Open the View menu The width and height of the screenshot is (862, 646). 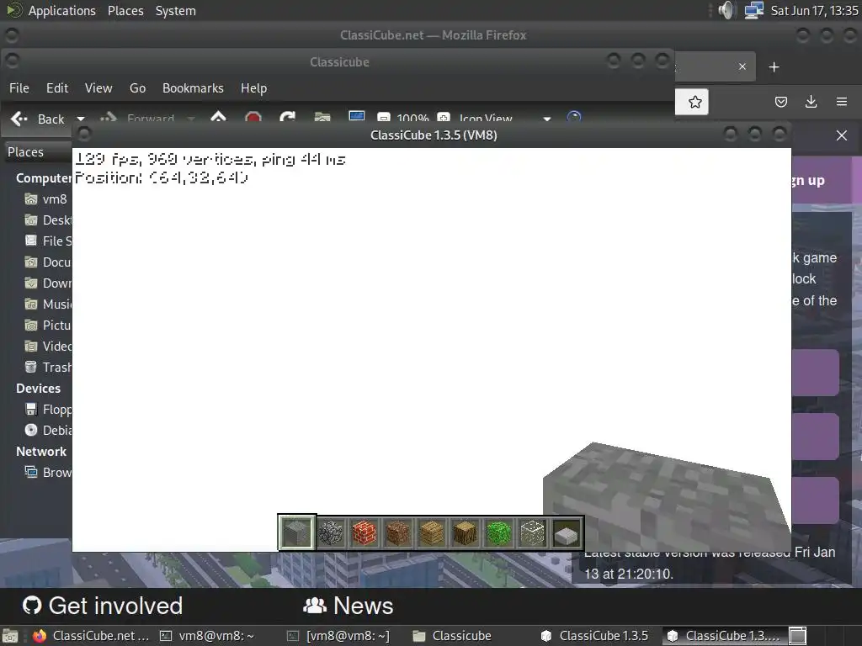point(98,87)
